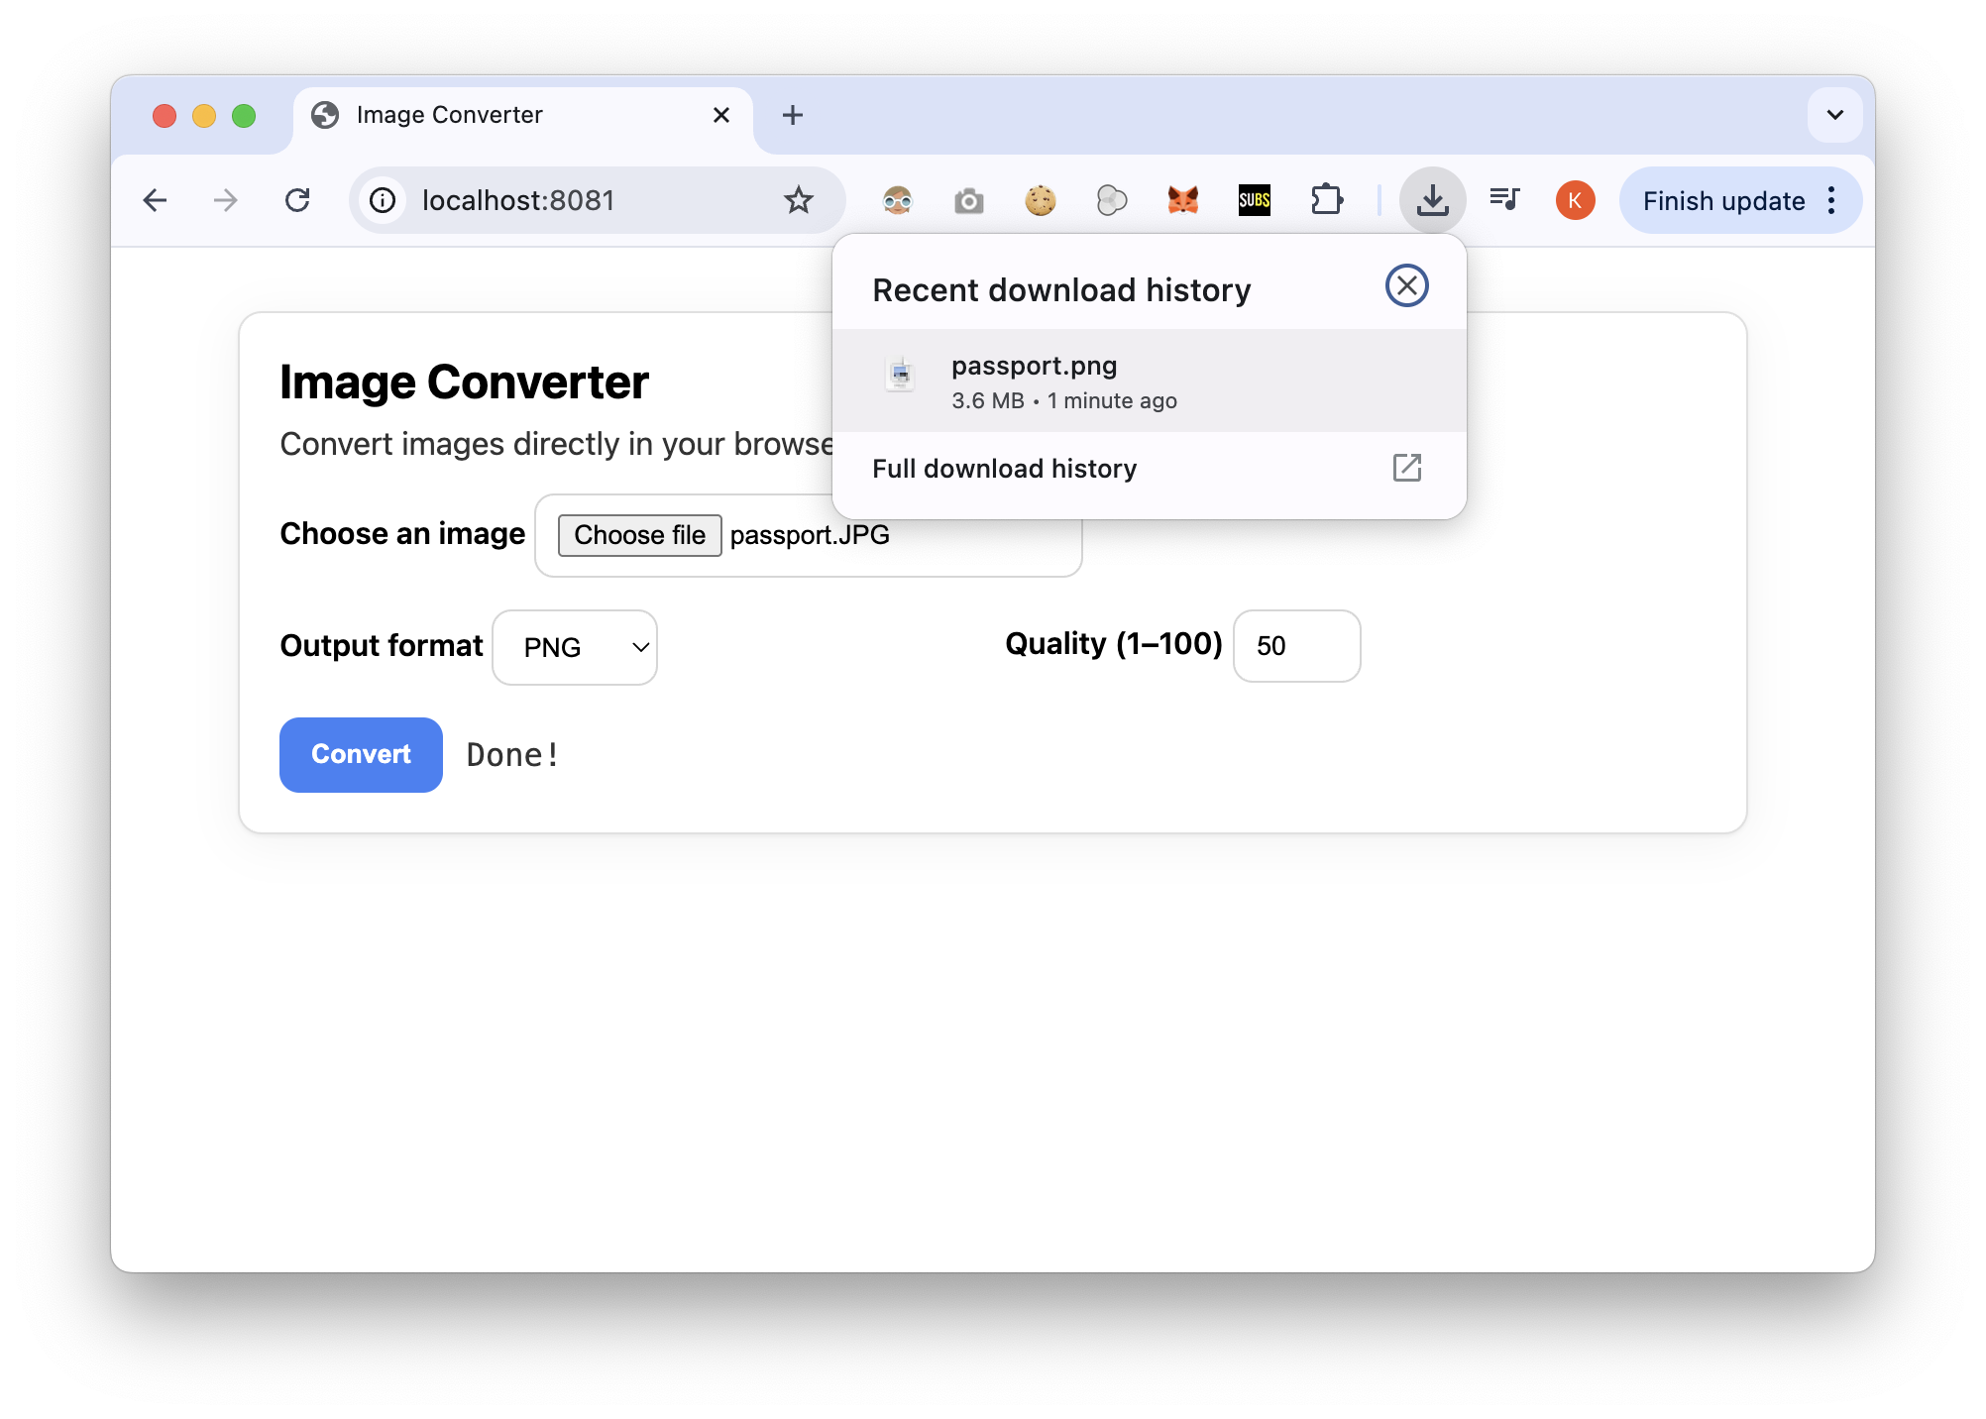Click the Image Converter heading
This screenshot has height=1419, width=1986.
coord(464,382)
